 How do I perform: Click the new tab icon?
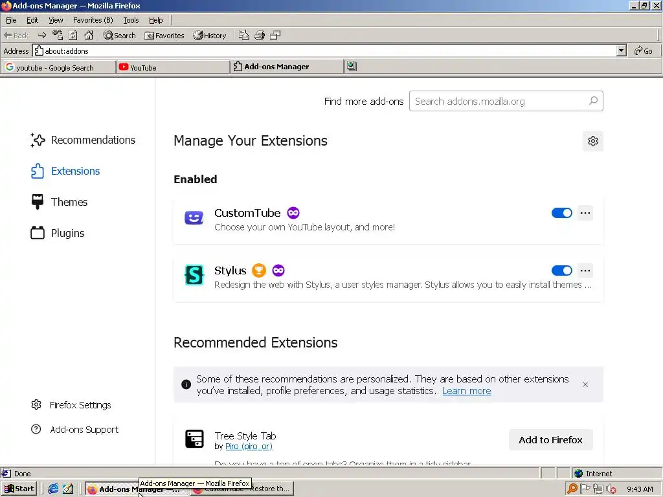[x=352, y=66]
